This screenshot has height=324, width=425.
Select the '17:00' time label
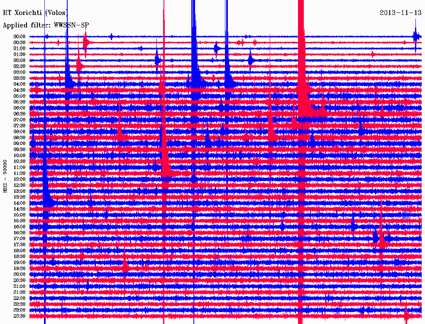click(20, 239)
